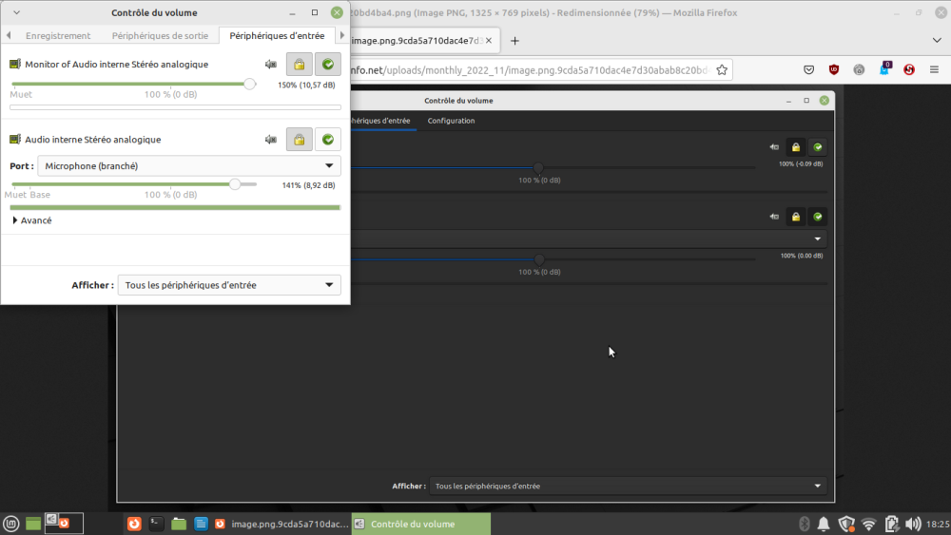Toggle channel lock for Audio interne input
Screen dimensions: 951x535
point(299,140)
